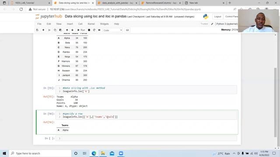The image size is (280, 157).
Task: Open the Help menu
Action: pyautogui.click(x=116, y=24)
